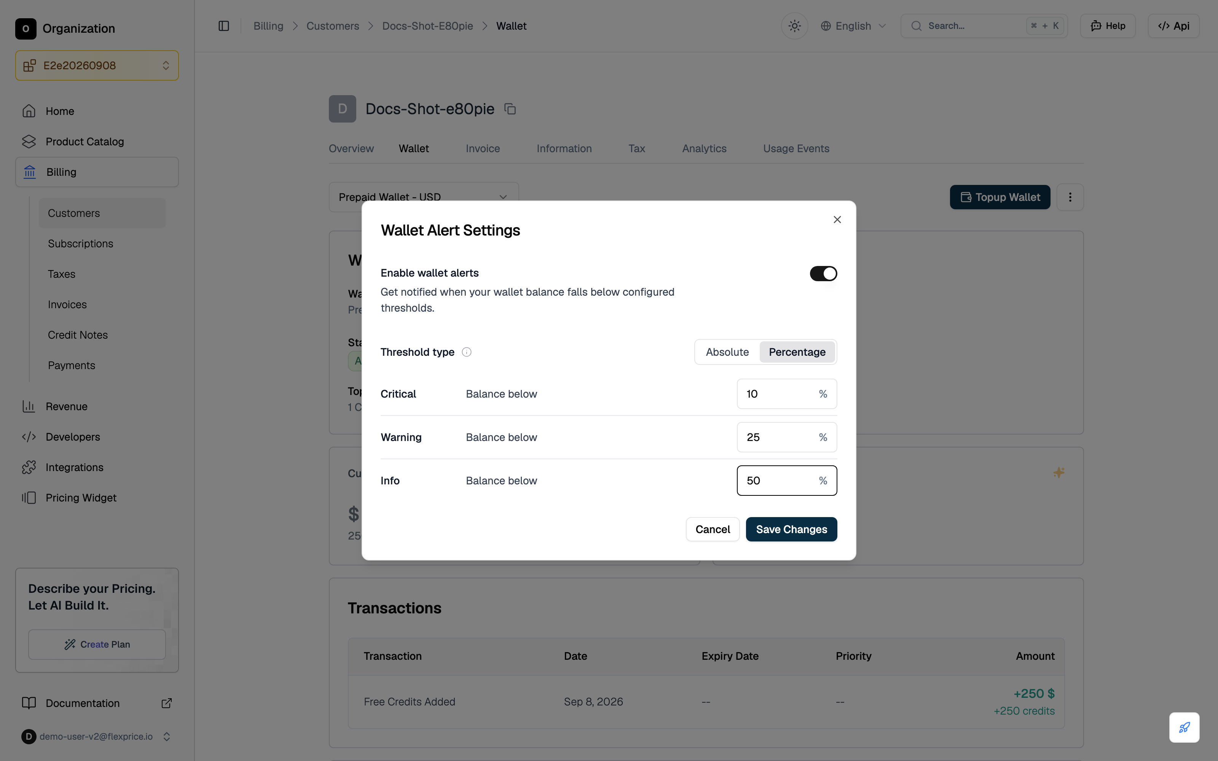Viewport: 1218px width, 761px height.
Task: Cancel the alert settings dialog
Action: 712,530
